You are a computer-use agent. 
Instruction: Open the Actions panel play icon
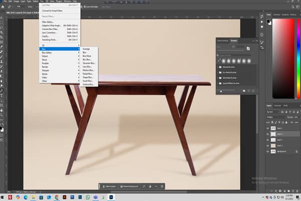[x=262, y=22]
